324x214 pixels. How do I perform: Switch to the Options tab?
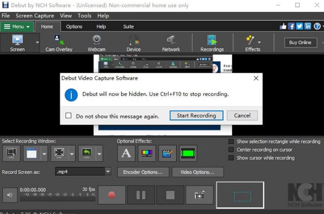tap(74, 27)
